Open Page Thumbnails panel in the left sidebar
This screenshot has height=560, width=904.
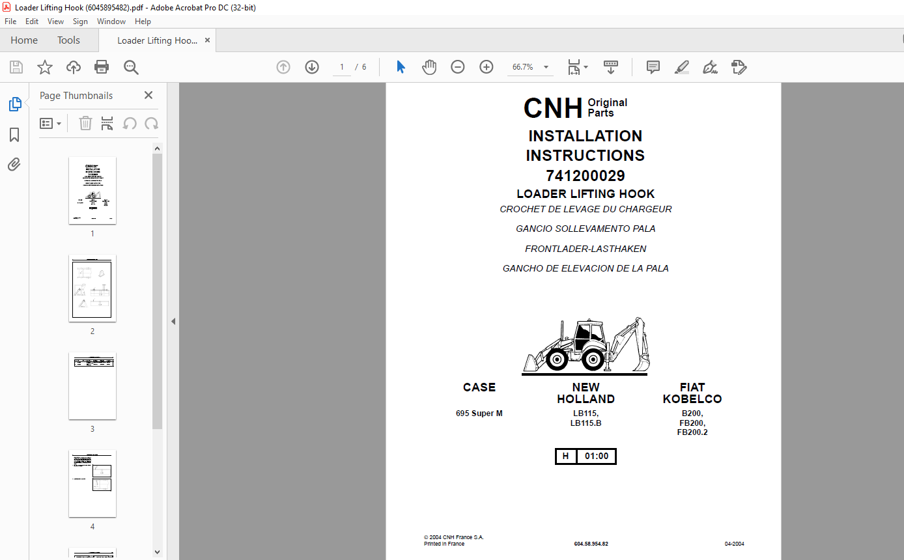click(x=14, y=104)
